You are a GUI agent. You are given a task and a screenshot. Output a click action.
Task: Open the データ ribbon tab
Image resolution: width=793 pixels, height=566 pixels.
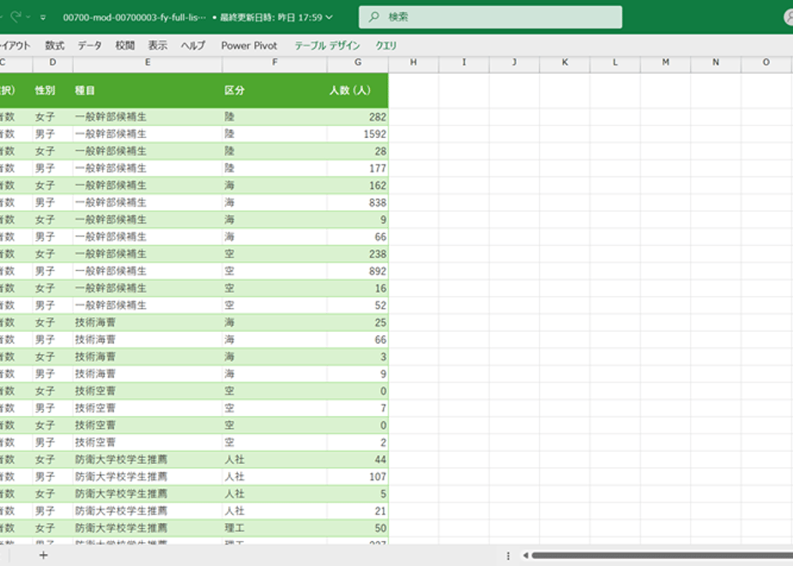(89, 45)
